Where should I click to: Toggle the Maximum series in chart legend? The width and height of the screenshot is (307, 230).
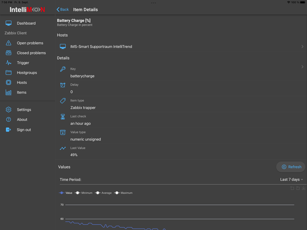123,193
